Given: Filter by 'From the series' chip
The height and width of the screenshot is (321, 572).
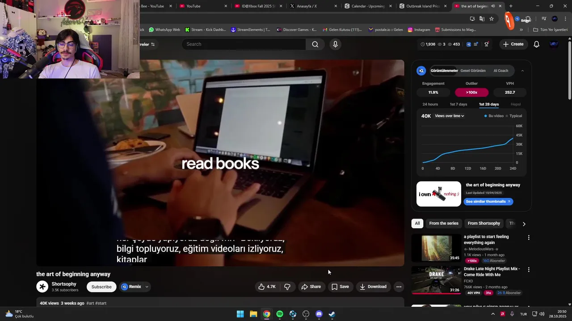Looking at the screenshot, I should point(444,223).
